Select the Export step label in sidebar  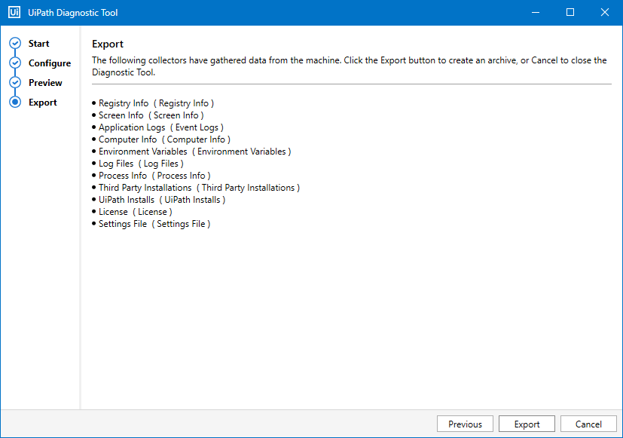(43, 103)
